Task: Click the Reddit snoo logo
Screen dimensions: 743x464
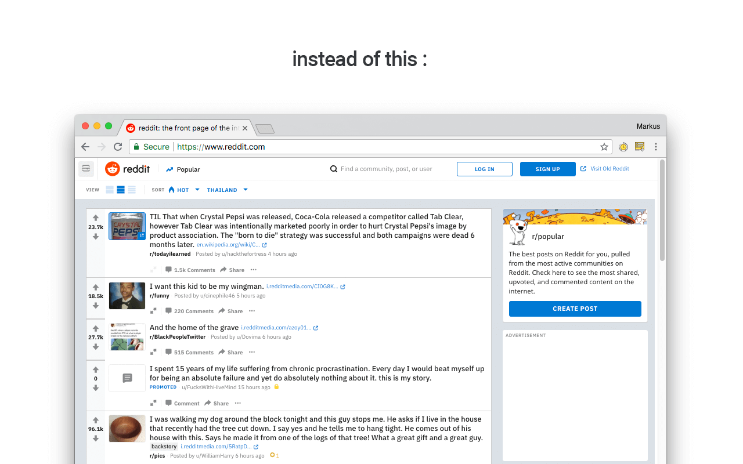Action: coord(112,169)
